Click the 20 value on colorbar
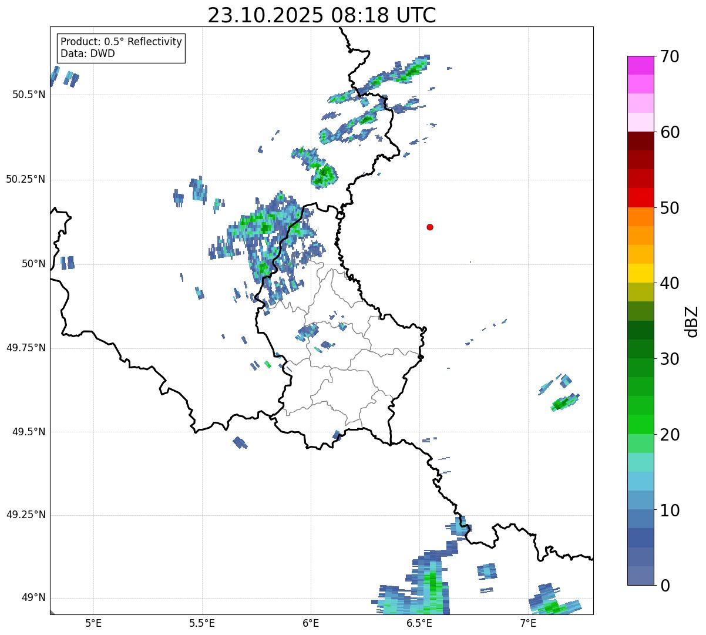The width and height of the screenshot is (706, 635). coord(670,435)
